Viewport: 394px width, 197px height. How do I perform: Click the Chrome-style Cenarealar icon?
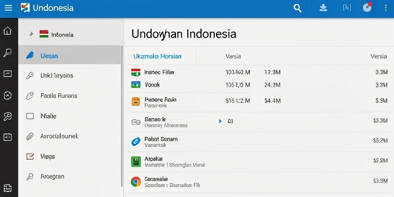tap(136, 182)
